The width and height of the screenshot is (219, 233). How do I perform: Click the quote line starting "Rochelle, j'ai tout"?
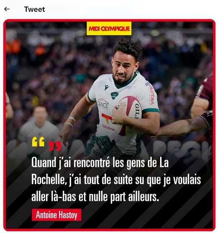tap(116, 180)
